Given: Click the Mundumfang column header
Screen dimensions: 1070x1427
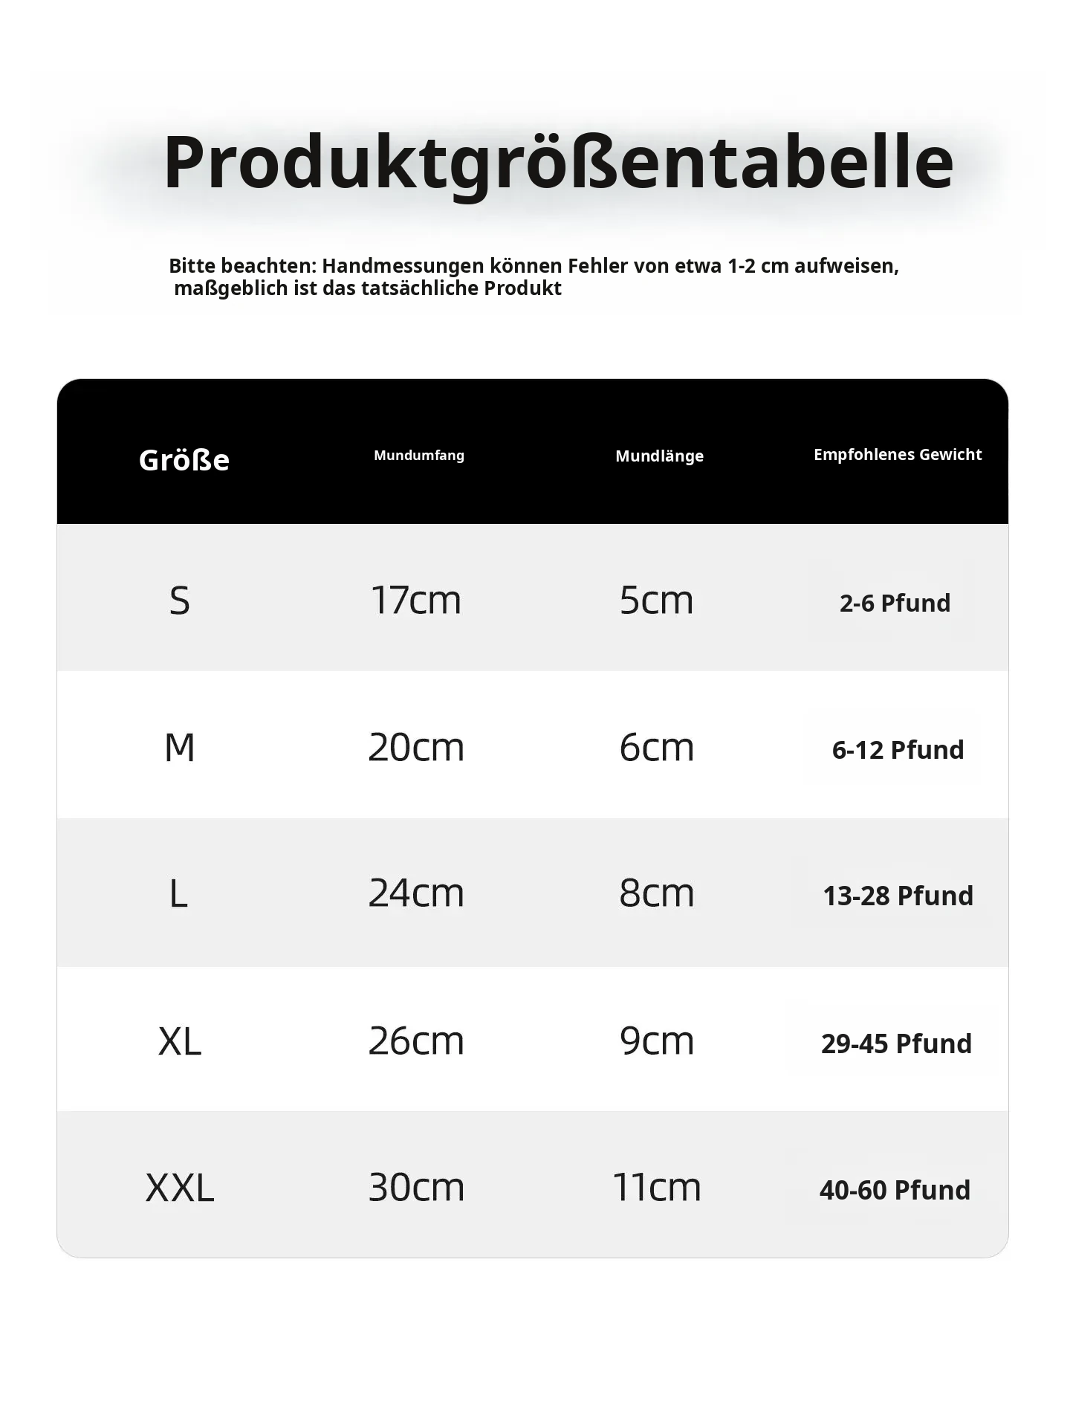Looking at the screenshot, I should coord(419,456).
